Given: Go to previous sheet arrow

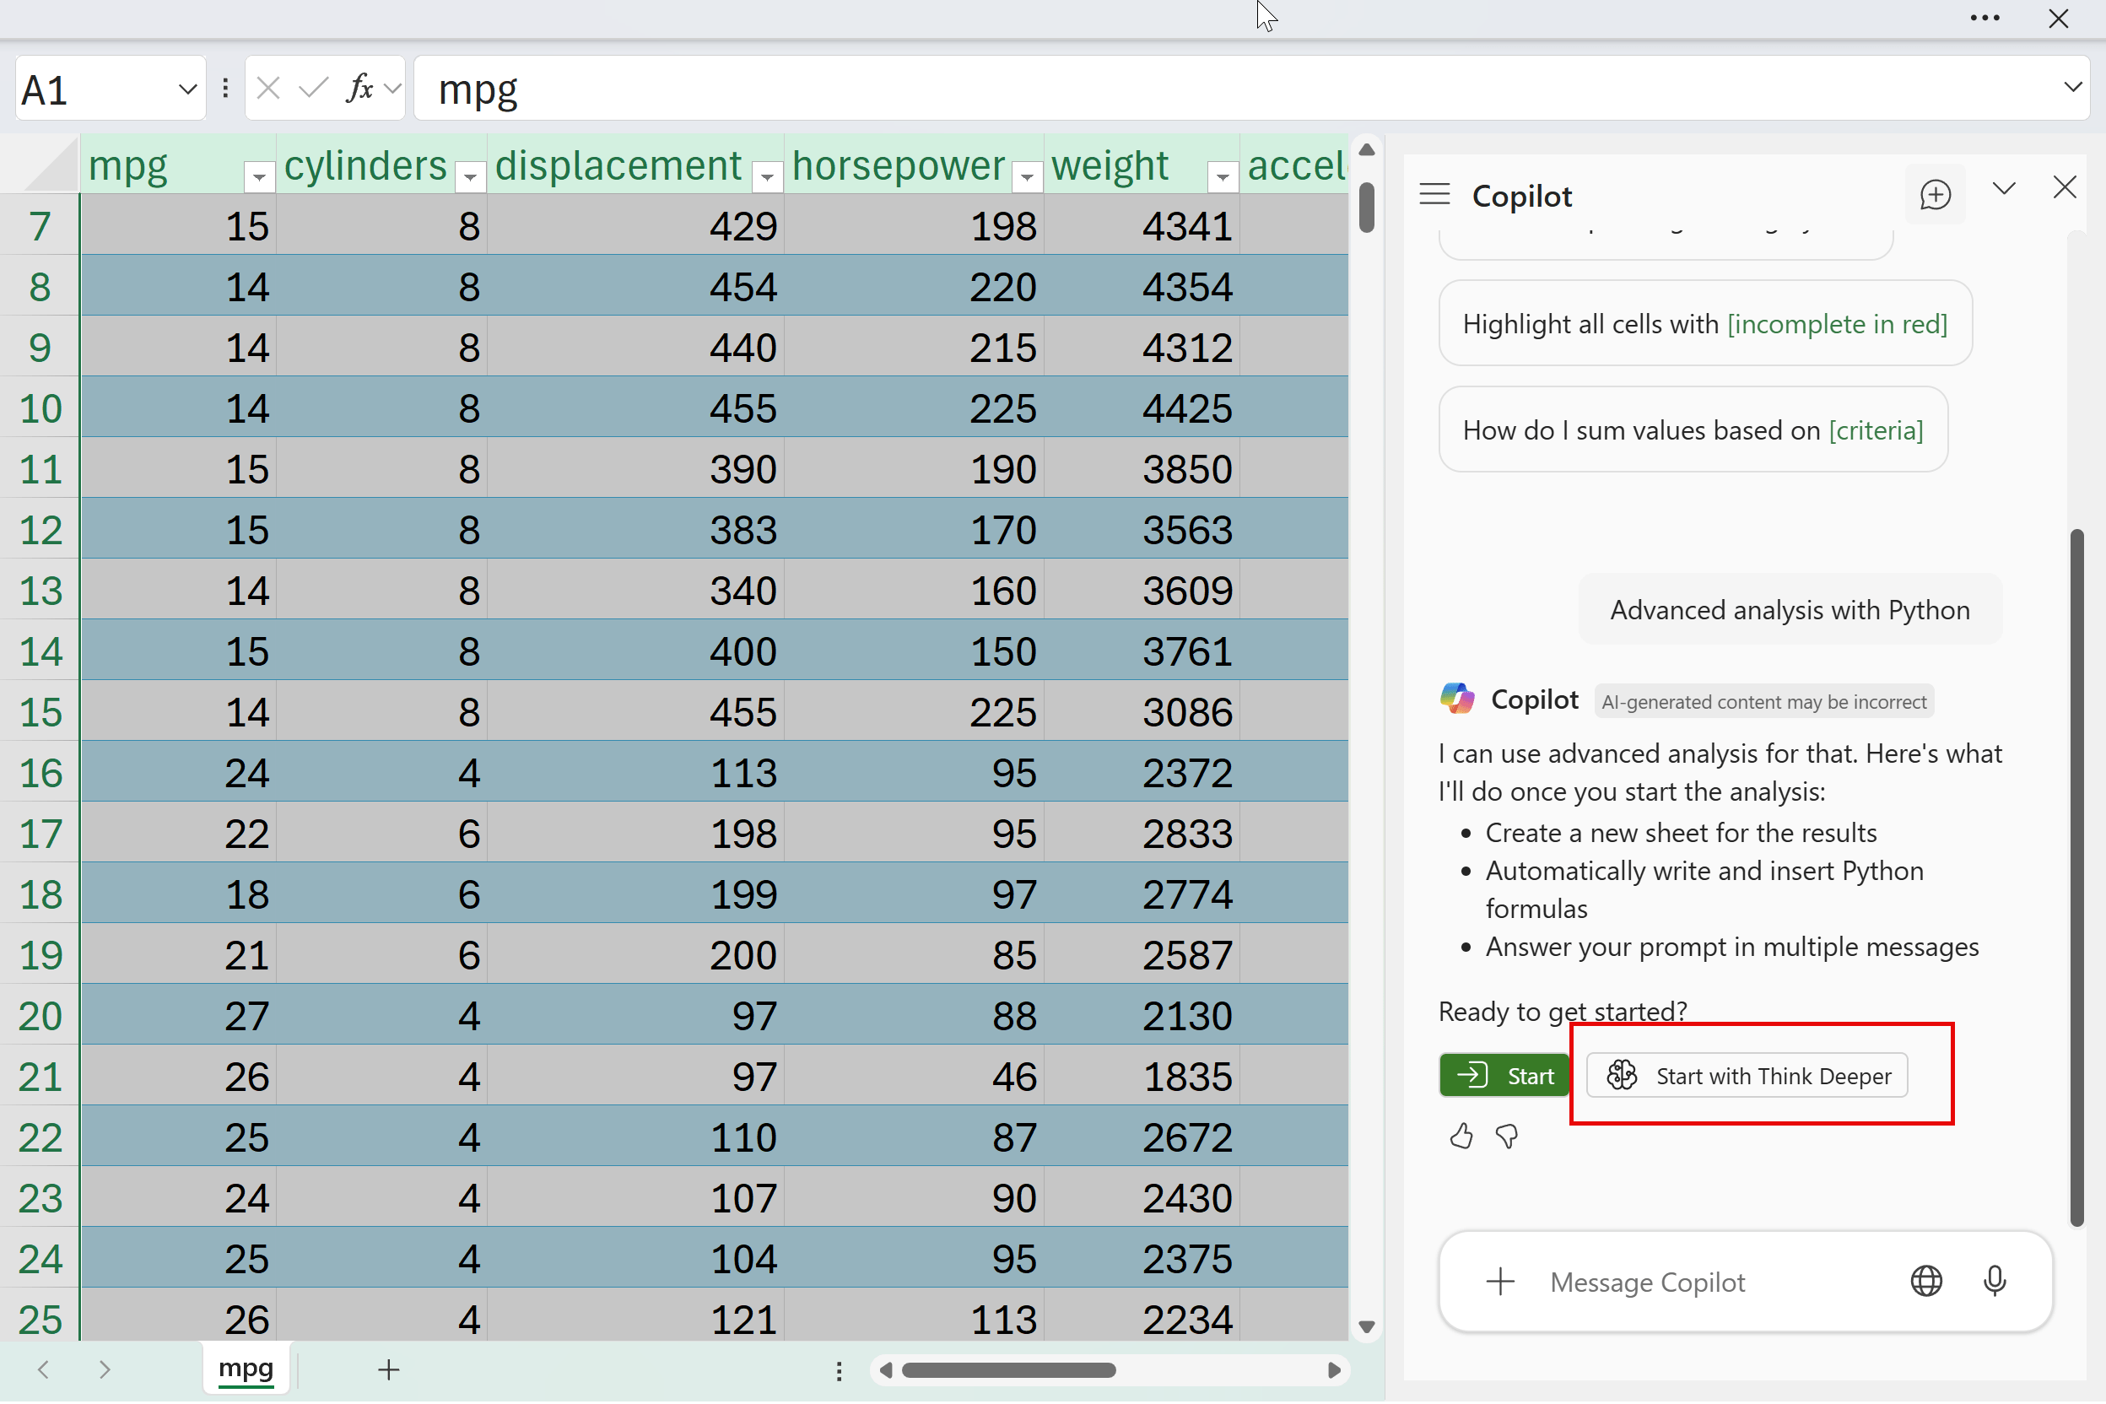Looking at the screenshot, I should 42,1370.
